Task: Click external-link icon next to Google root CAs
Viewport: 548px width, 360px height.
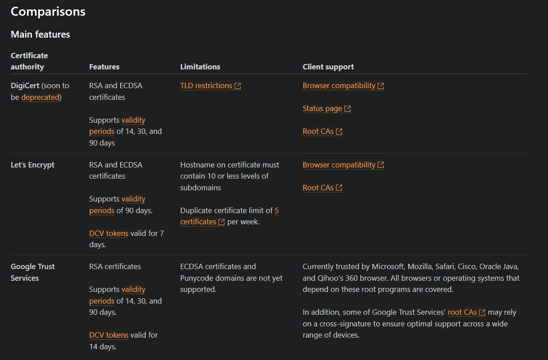Action: pos(482,313)
